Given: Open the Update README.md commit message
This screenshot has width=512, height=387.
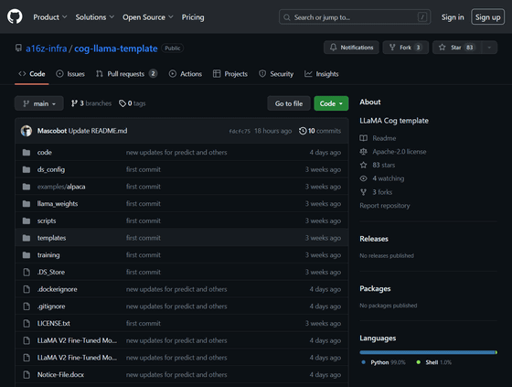Looking at the screenshot, I should point(98,131).
